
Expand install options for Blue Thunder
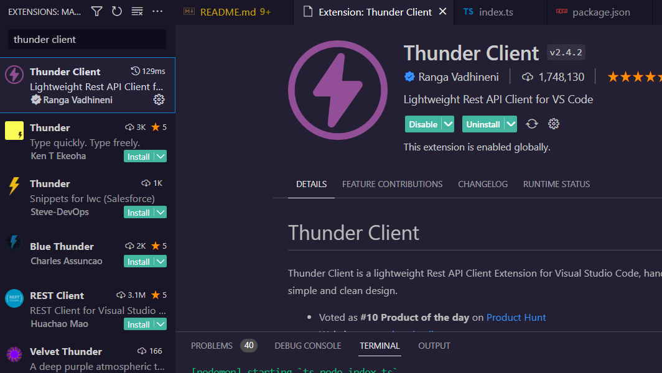point(161,261)
